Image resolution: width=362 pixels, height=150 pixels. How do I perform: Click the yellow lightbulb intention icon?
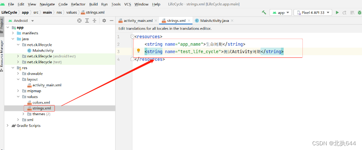pos(139,51)
